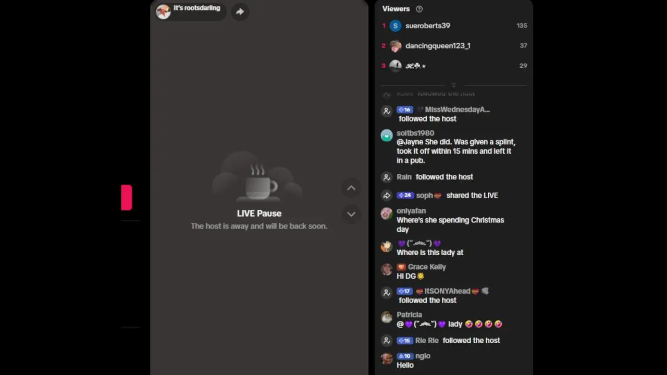667x375 pixels.
Task: Click the Viewers help question mark icon
Action: click(x=419, y=9)
